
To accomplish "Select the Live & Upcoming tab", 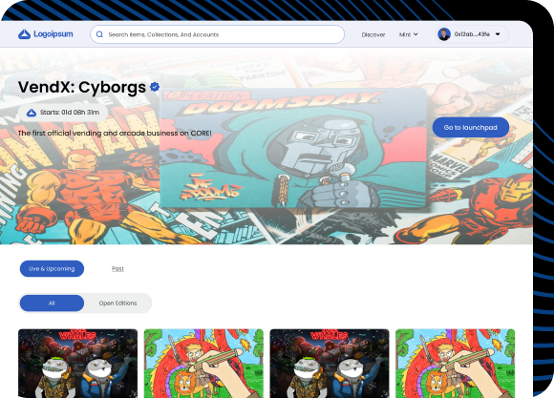I will [52, 269].
